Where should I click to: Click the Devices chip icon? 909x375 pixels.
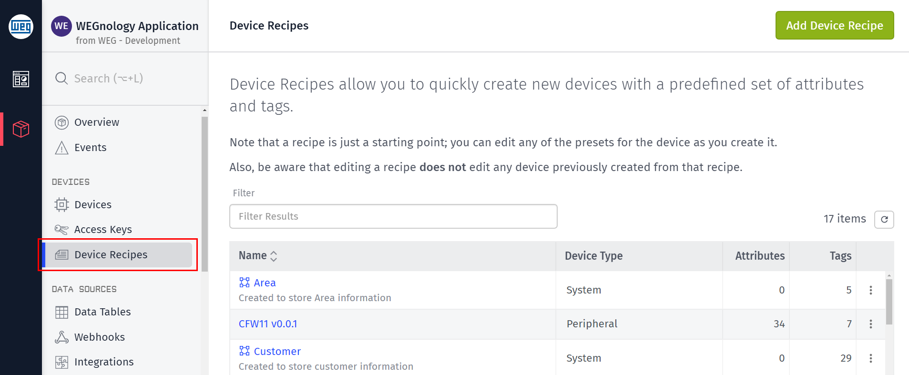tap(61, 204)
